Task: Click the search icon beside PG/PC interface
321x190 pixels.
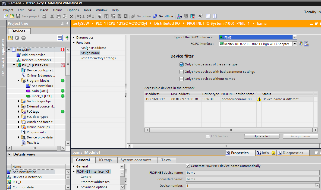Action: pos(307,44)
